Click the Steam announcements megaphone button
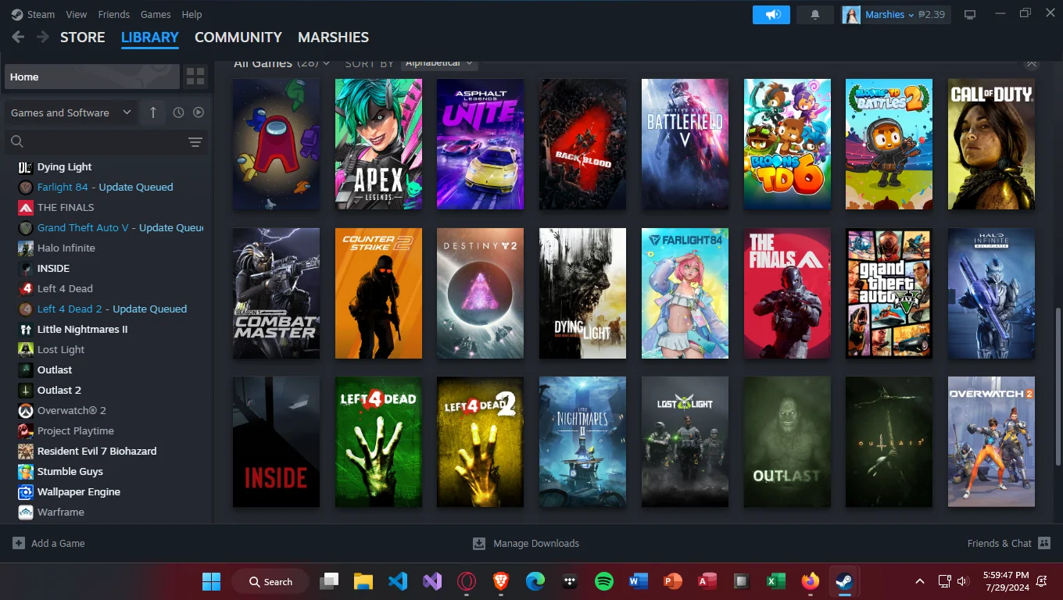The height and width of the screenshot is (600, 1063). pyautogui.click(x=772, y=15)
